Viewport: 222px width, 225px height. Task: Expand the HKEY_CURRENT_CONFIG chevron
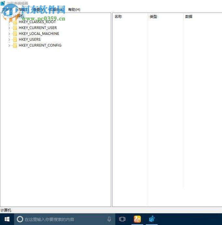(9, 46)
